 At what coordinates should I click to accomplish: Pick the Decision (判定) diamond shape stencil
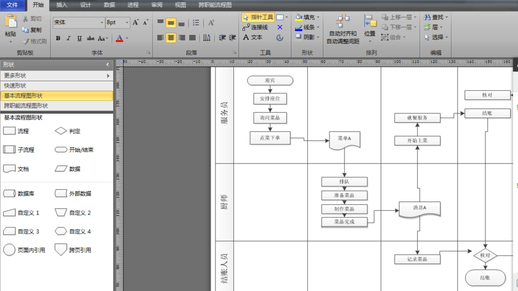coord(61,132)
